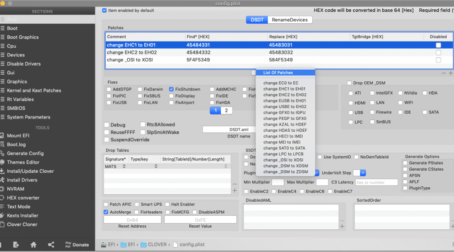Open the Type/key selector in Drop Tables
Viewport: 454px width, 252px height.
(x=156, y=166)
